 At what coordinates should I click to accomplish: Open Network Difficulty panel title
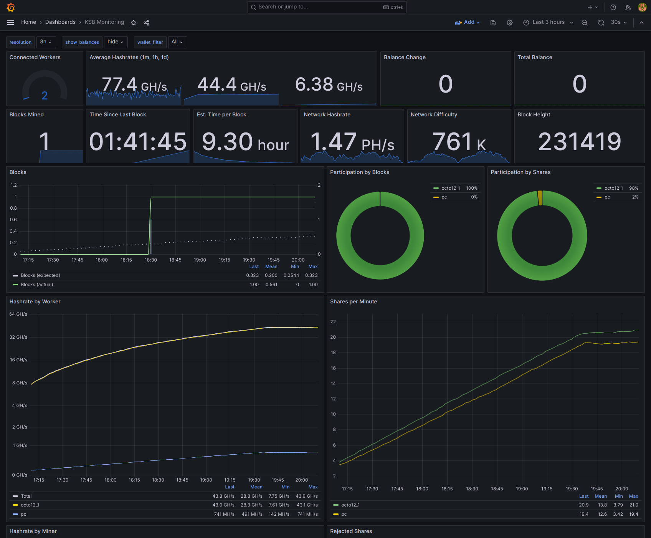point(434,114)
